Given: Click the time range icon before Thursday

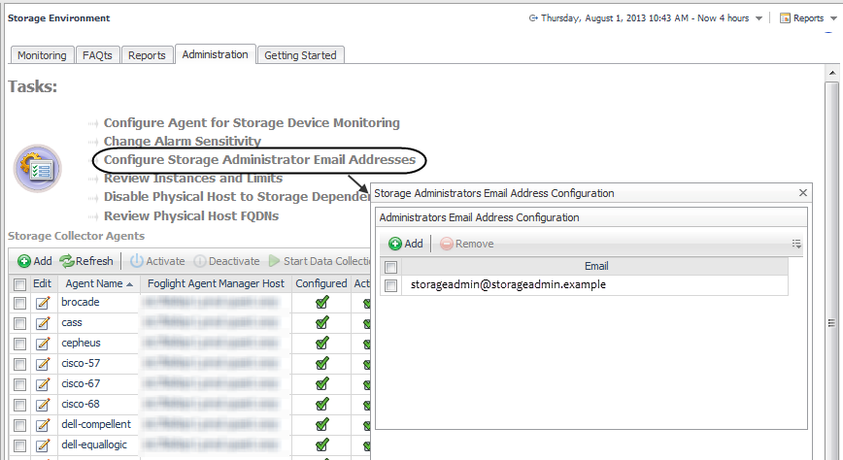Looking at the screenshot, I should [x=533, y=18].
